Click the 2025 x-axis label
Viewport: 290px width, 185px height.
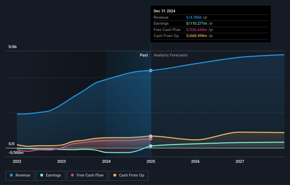pyautogui.click(x=151, y=162)
